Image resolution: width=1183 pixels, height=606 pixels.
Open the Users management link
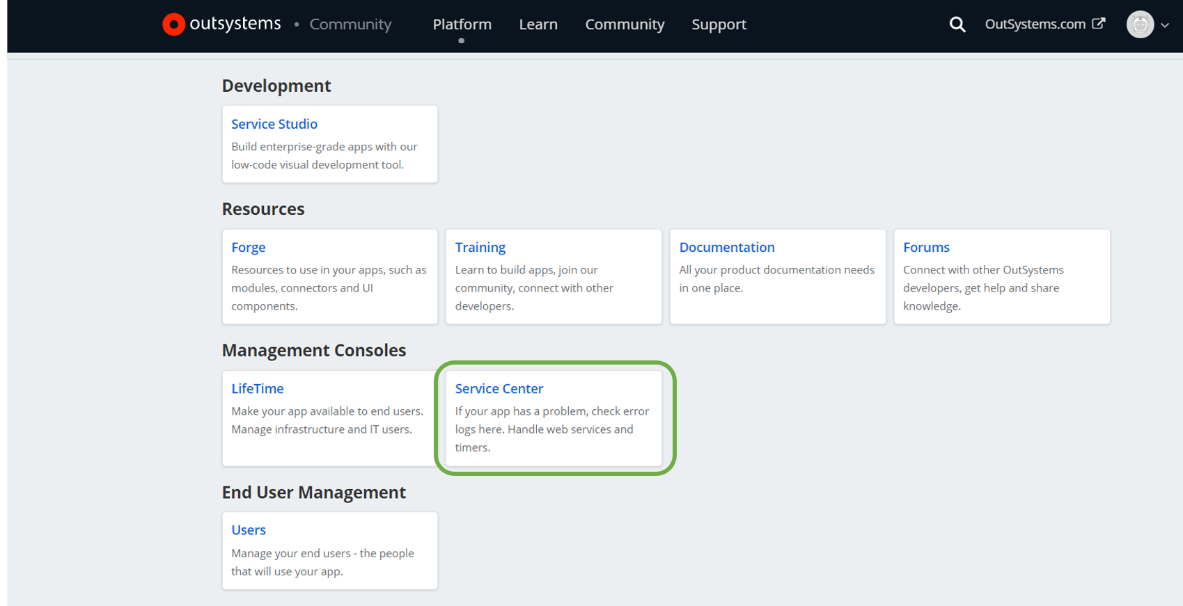[x=249, y=529]
